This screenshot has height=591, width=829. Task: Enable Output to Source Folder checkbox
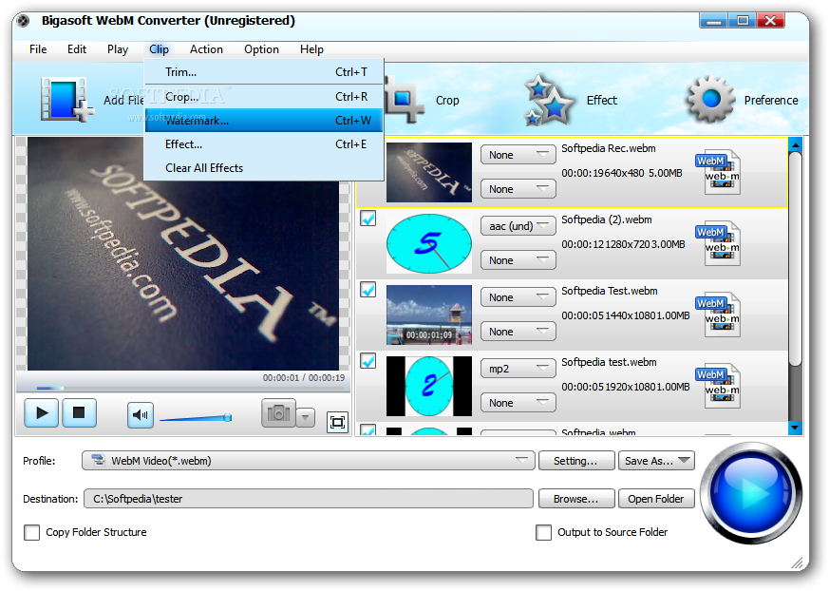[543, 532]
